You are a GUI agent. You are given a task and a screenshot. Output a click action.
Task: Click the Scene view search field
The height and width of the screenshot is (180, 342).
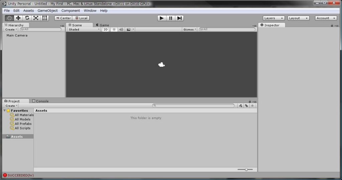[x=227, y=29]
